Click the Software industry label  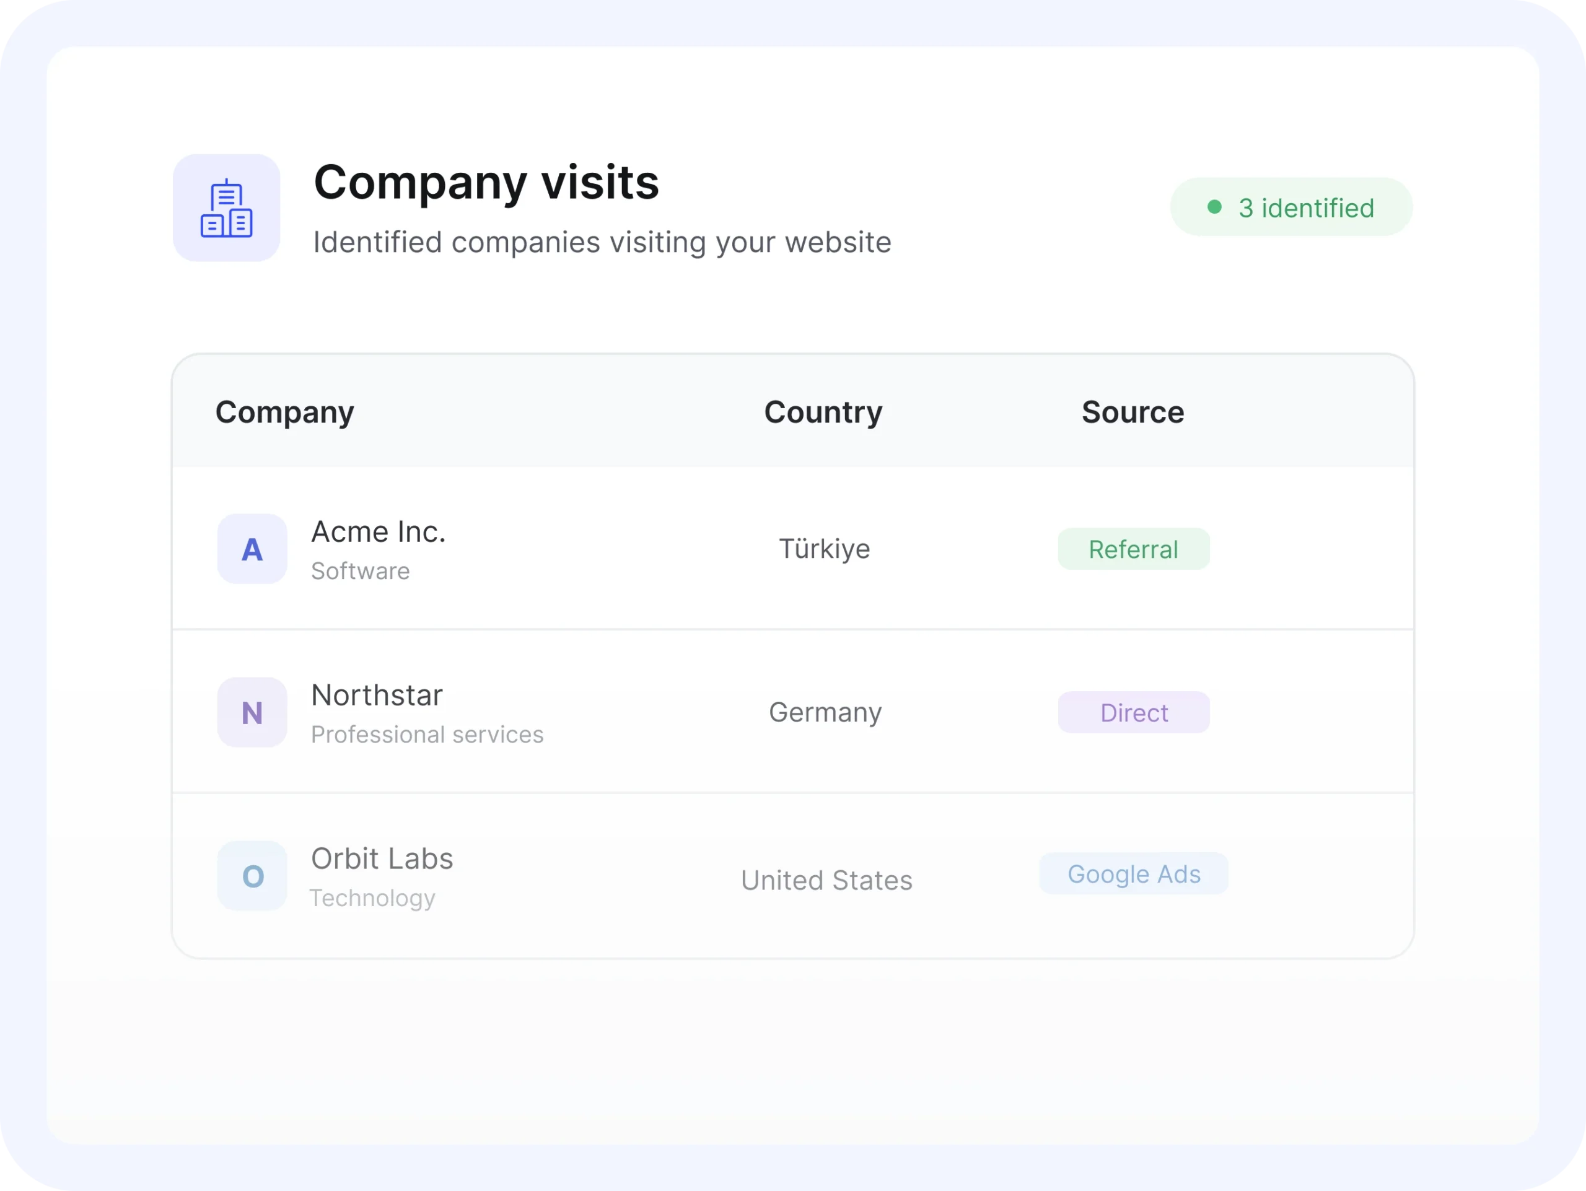tap(361, 571)
